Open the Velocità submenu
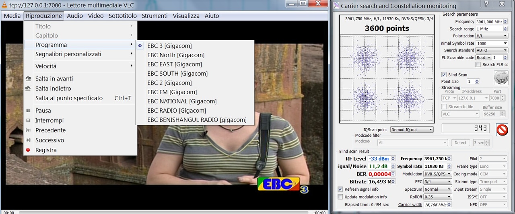The image size is (515, 214). tap(80, 66)
